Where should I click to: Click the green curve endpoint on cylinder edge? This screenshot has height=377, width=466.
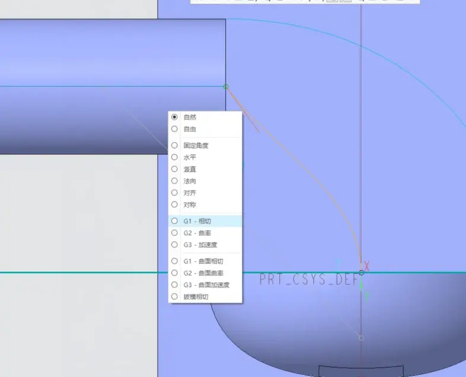coord(226,87)
